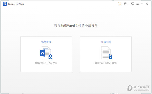Viewport: 152px width, 94px height.
Task: Click the document with lock X icon
Action: (x=107, y=53)
